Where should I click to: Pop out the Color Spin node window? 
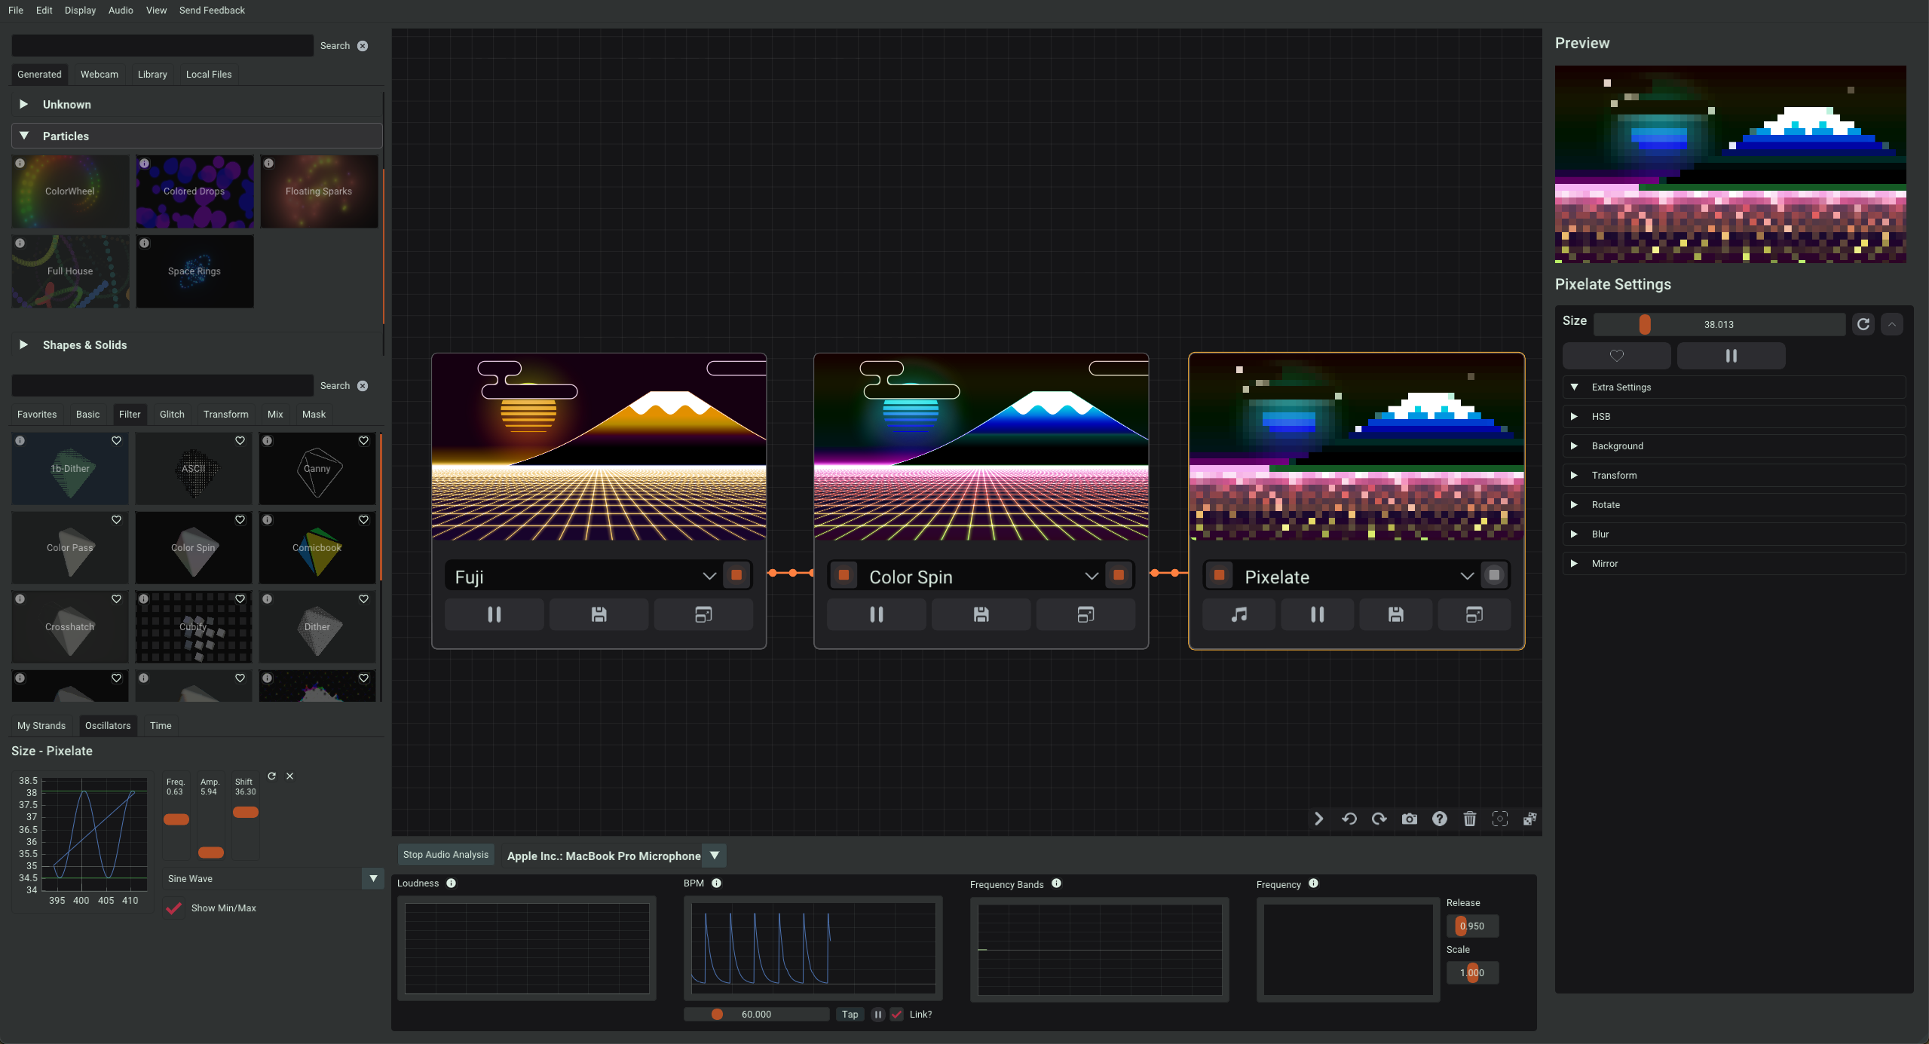(x=1085, y=614)
